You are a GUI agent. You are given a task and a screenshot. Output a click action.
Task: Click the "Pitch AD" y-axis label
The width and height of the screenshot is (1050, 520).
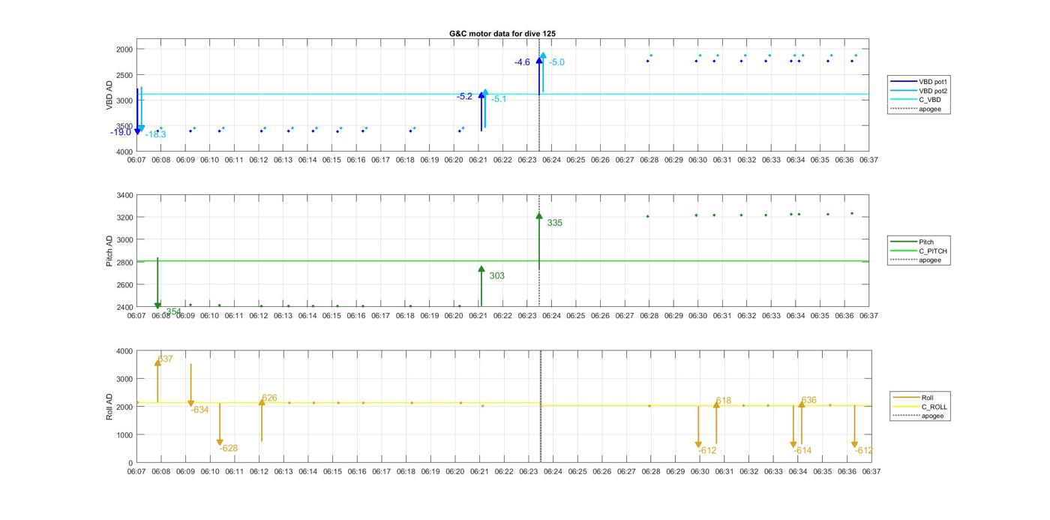[109, 251]
